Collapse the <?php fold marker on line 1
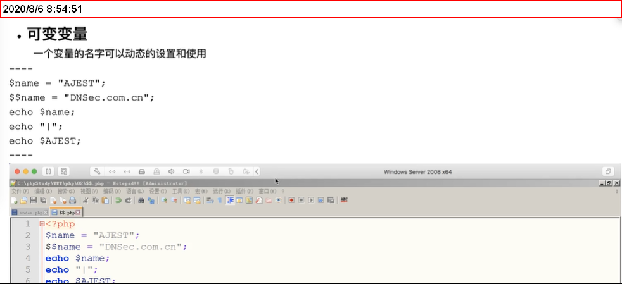 (42, 224)
